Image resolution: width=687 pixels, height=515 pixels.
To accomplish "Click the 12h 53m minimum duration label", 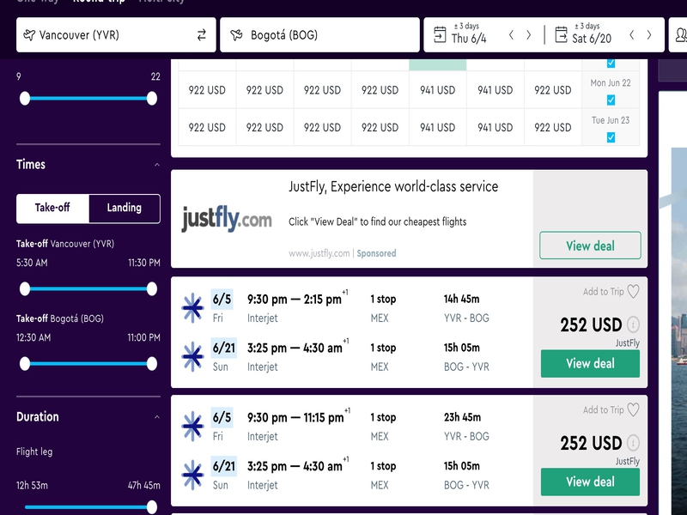I will click(x=32, y=485).
